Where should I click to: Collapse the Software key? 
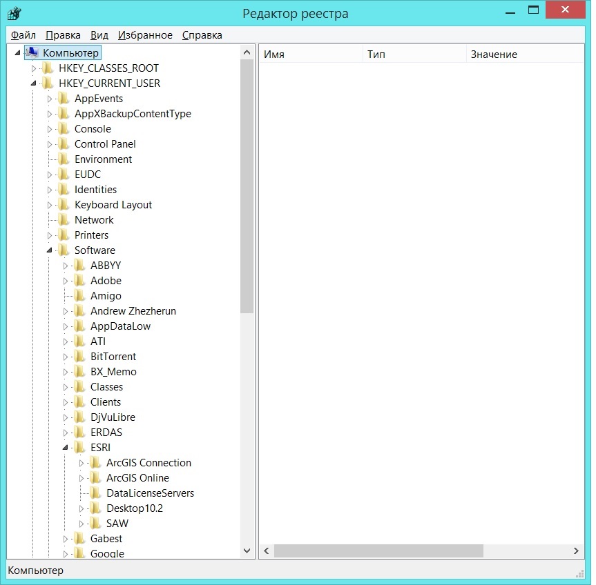tap(50, 250)
